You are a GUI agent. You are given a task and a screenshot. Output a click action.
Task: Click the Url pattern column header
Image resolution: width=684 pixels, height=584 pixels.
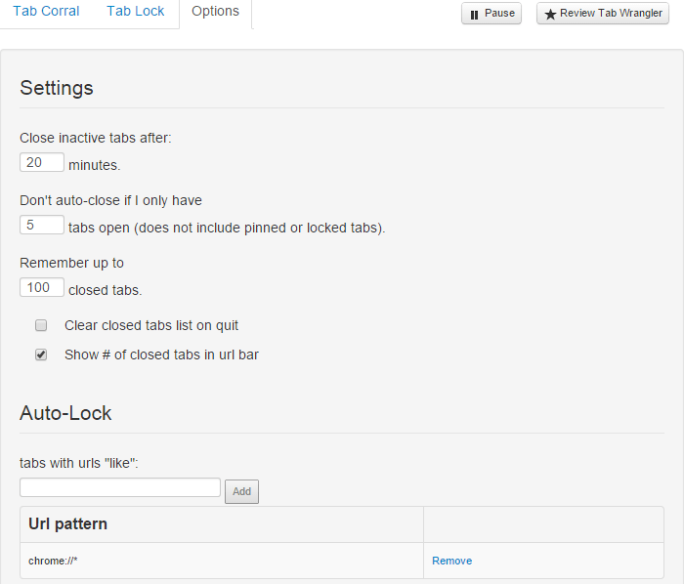[68, 524]
